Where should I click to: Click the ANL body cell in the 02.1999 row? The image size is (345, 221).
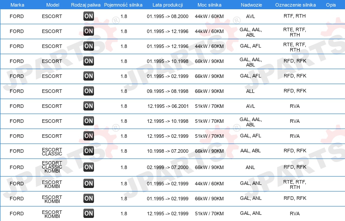[x=251, y=167]
